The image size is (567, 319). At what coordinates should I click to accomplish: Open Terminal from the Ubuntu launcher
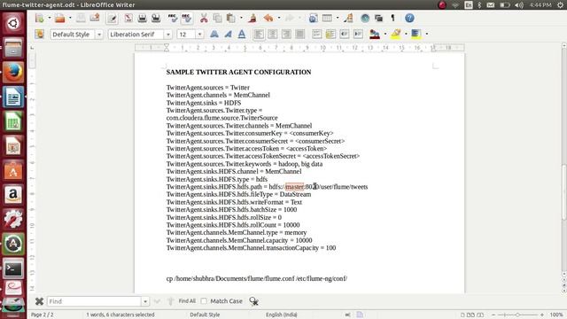13,268
